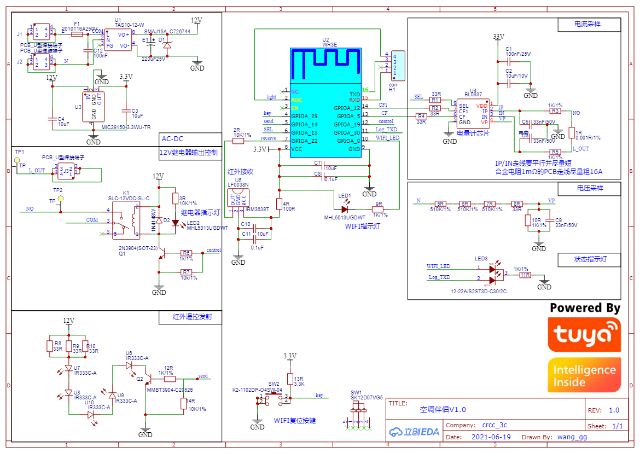The width and height of the screenshot is (640, 453).
Task: Click capacitor C9 33nF/50V
Action: coord(549,221)
